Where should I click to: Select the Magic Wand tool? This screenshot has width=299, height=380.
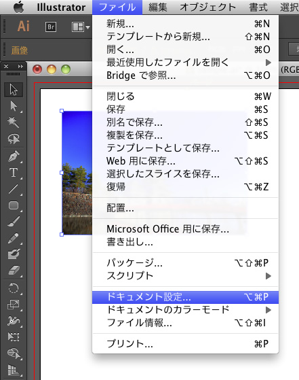coord(14,122)
